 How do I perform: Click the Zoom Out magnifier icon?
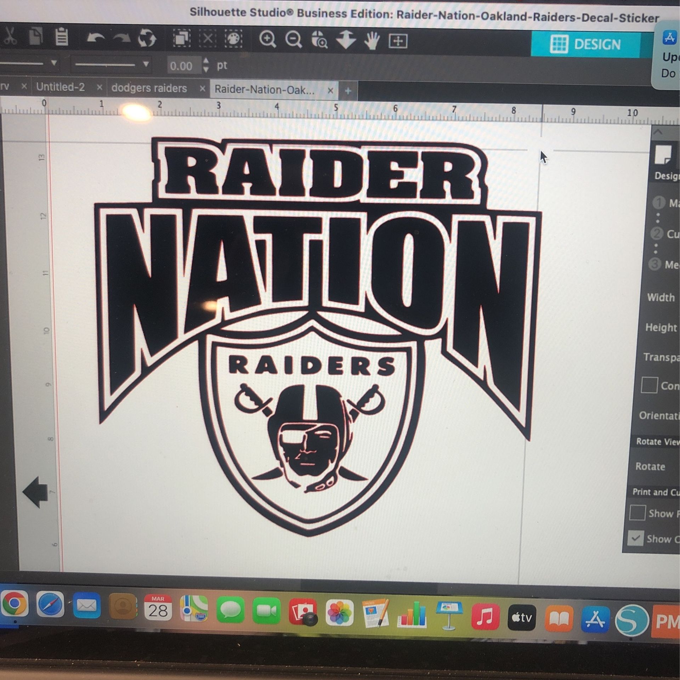point(294,39)
